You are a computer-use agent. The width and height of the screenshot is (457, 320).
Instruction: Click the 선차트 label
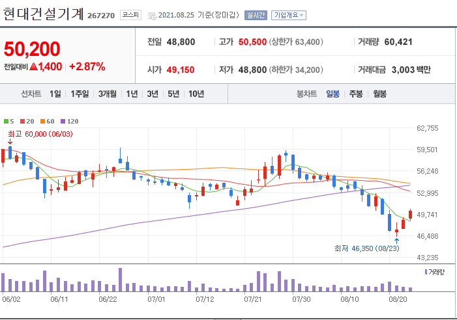click(x=31, y=94)
